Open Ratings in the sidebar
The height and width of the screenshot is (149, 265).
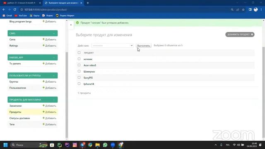pos(14,46)
